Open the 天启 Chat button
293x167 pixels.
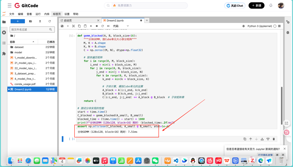(235, 6)
